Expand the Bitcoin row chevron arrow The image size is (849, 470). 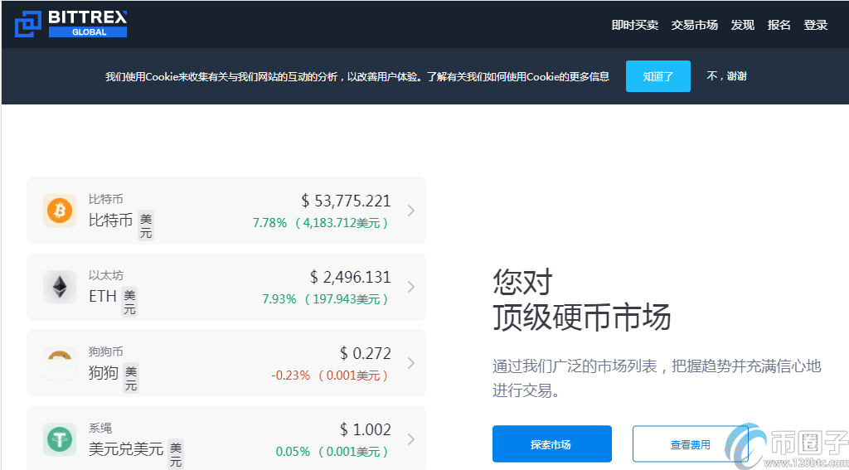410,211
